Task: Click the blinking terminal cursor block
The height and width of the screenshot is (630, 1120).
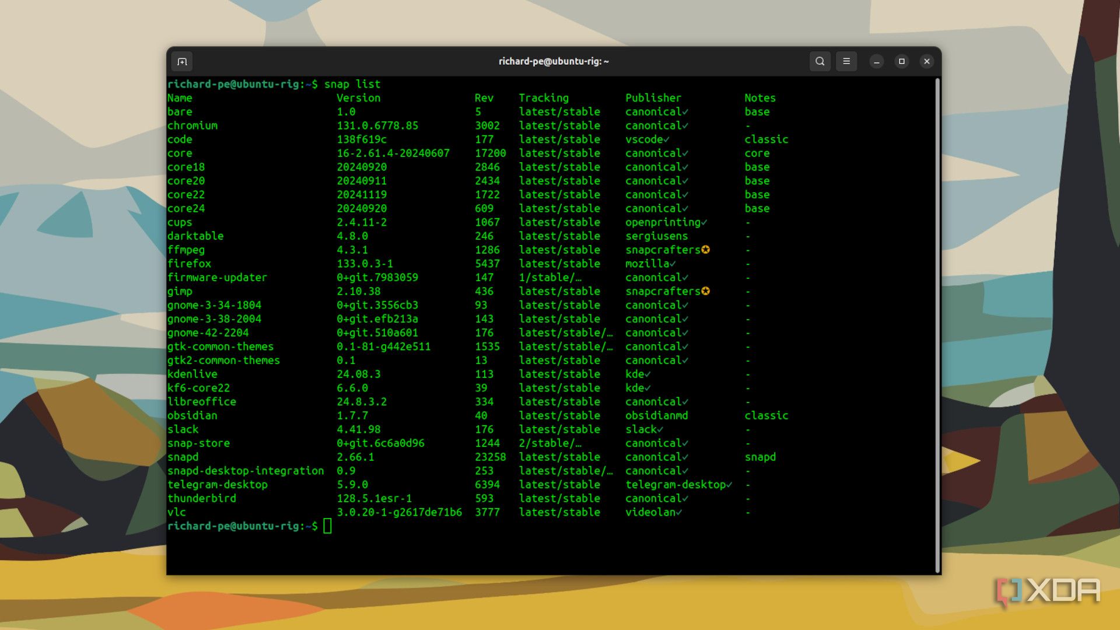Action: [330, 525]
